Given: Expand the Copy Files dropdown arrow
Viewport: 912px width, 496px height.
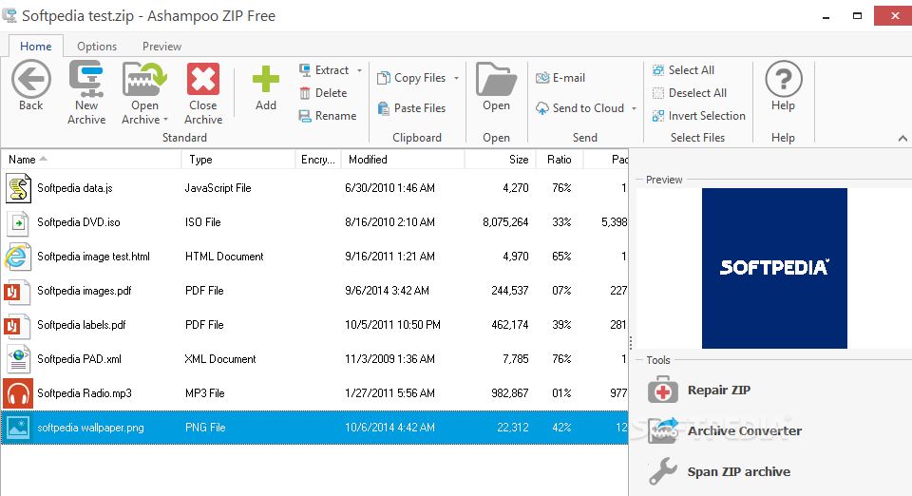Looking at the screenshot, I should 457,79.
